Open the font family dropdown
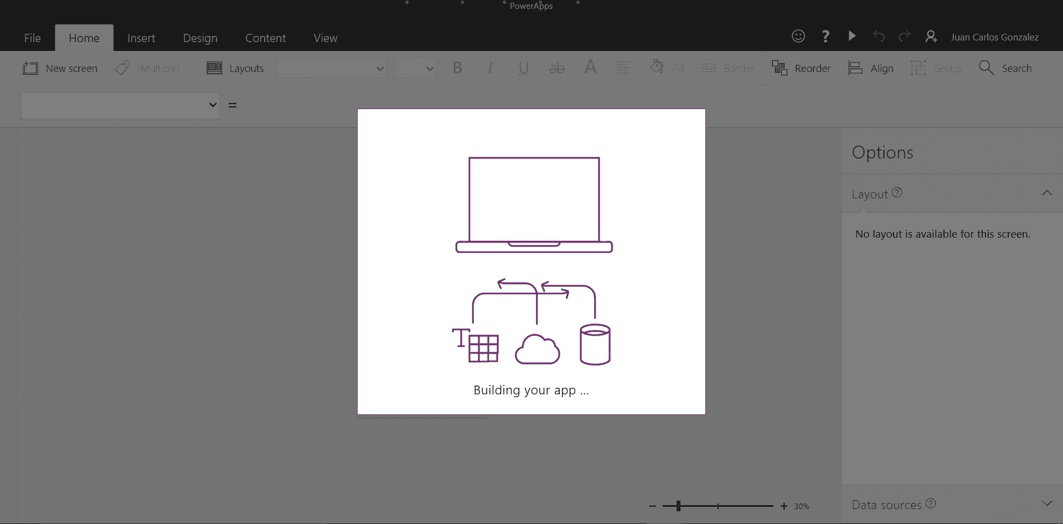The image size is (1063, 524). point(332,68)
